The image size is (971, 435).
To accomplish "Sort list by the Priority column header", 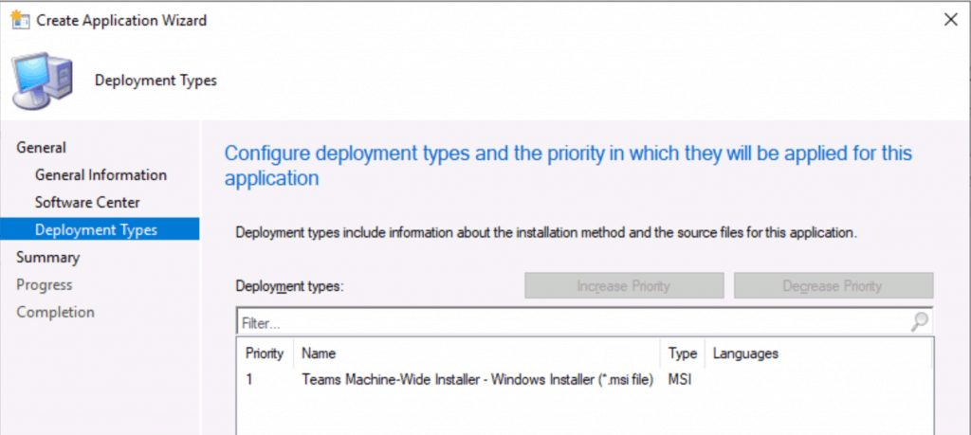I will tap(265, 353).
